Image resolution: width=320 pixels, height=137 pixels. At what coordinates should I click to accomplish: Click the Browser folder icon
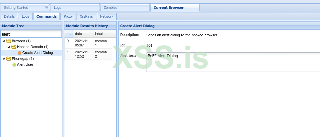tap(8, 41)
